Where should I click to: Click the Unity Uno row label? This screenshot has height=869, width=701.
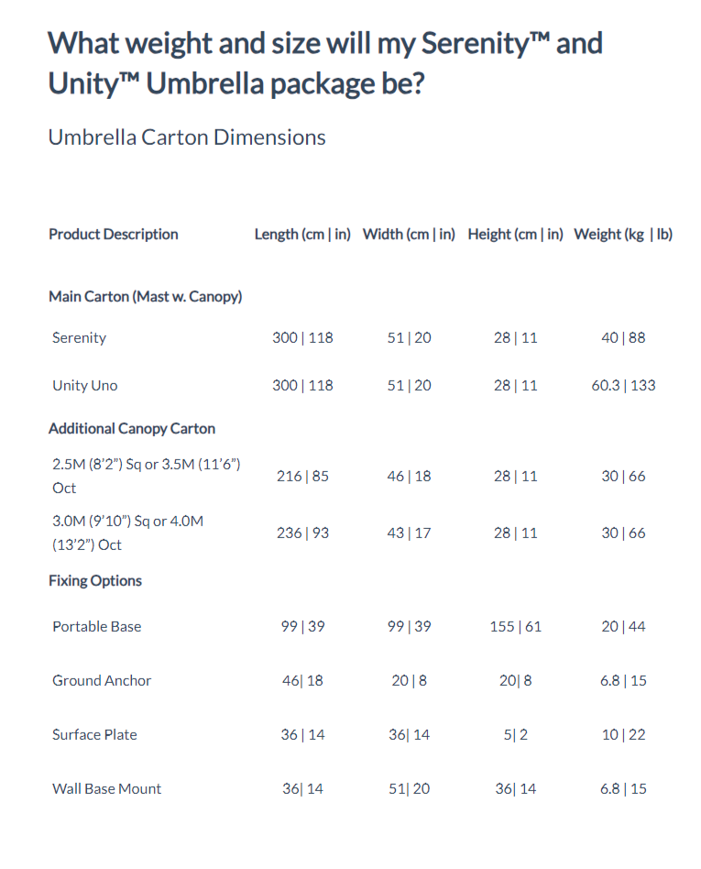click(85, 386)
